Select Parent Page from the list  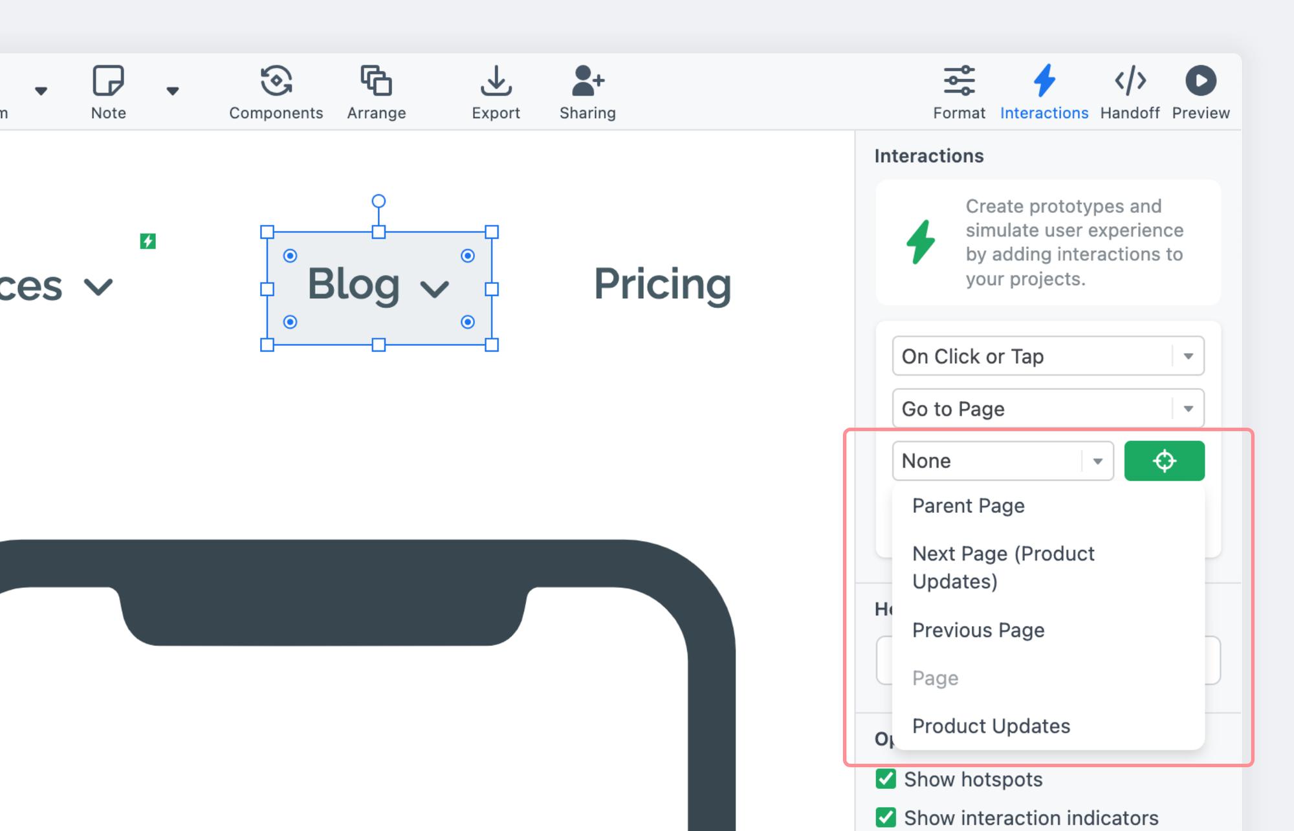1048,506
